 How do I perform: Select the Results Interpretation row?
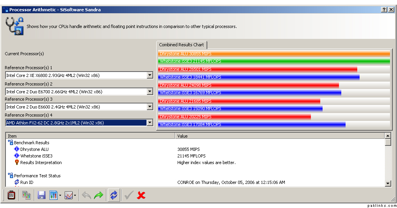tap(41, 163)
